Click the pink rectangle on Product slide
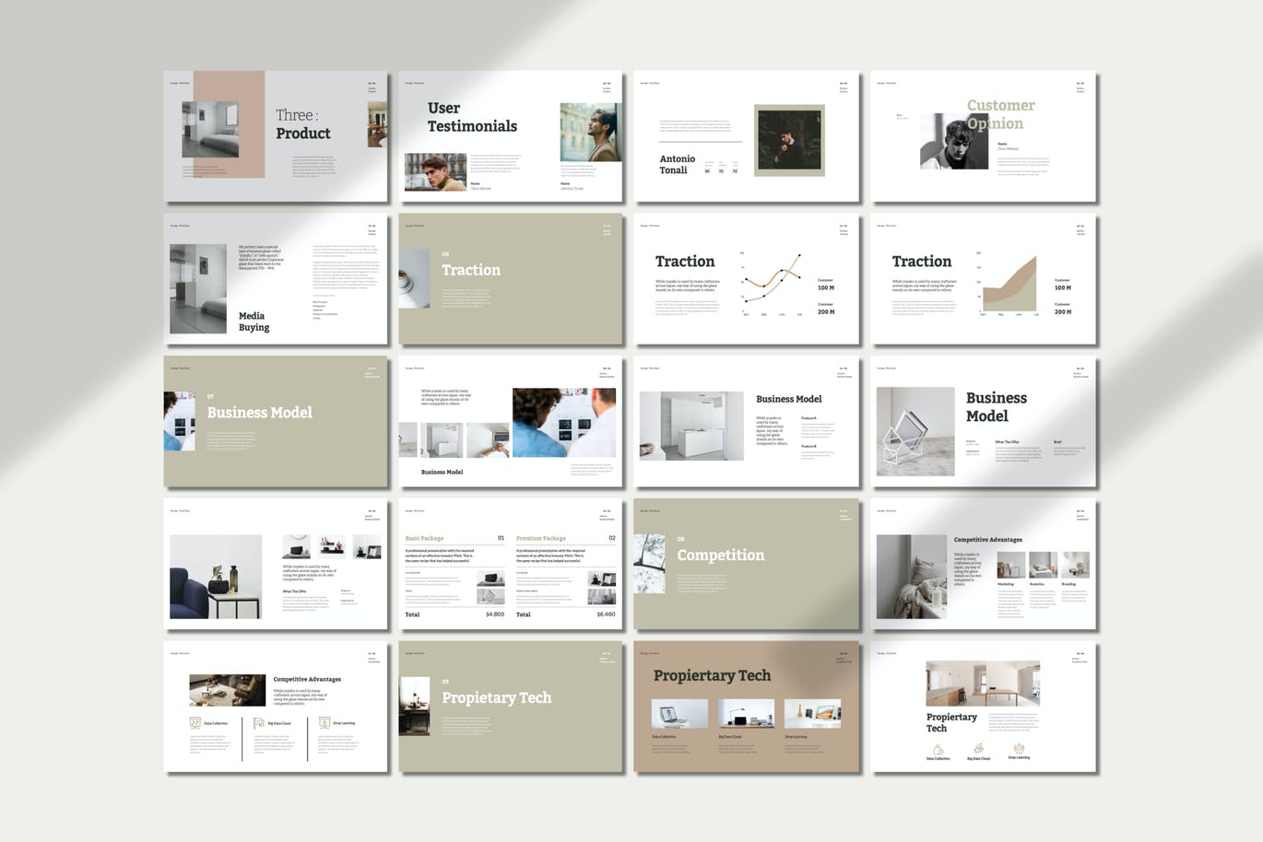Image resolution: width=1263 pixels, height=842 pixels. (x=229, y=123)
